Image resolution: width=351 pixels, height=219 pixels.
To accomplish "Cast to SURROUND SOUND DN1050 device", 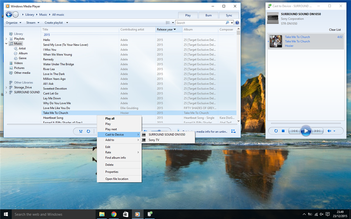I will point(168,134).
